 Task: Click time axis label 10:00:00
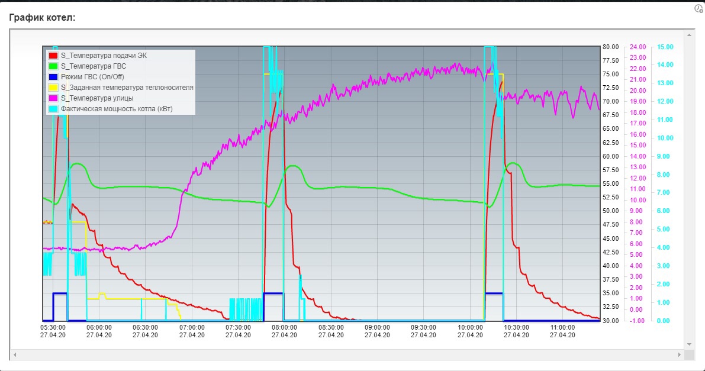pyautogui.click(x=471, y=327)
